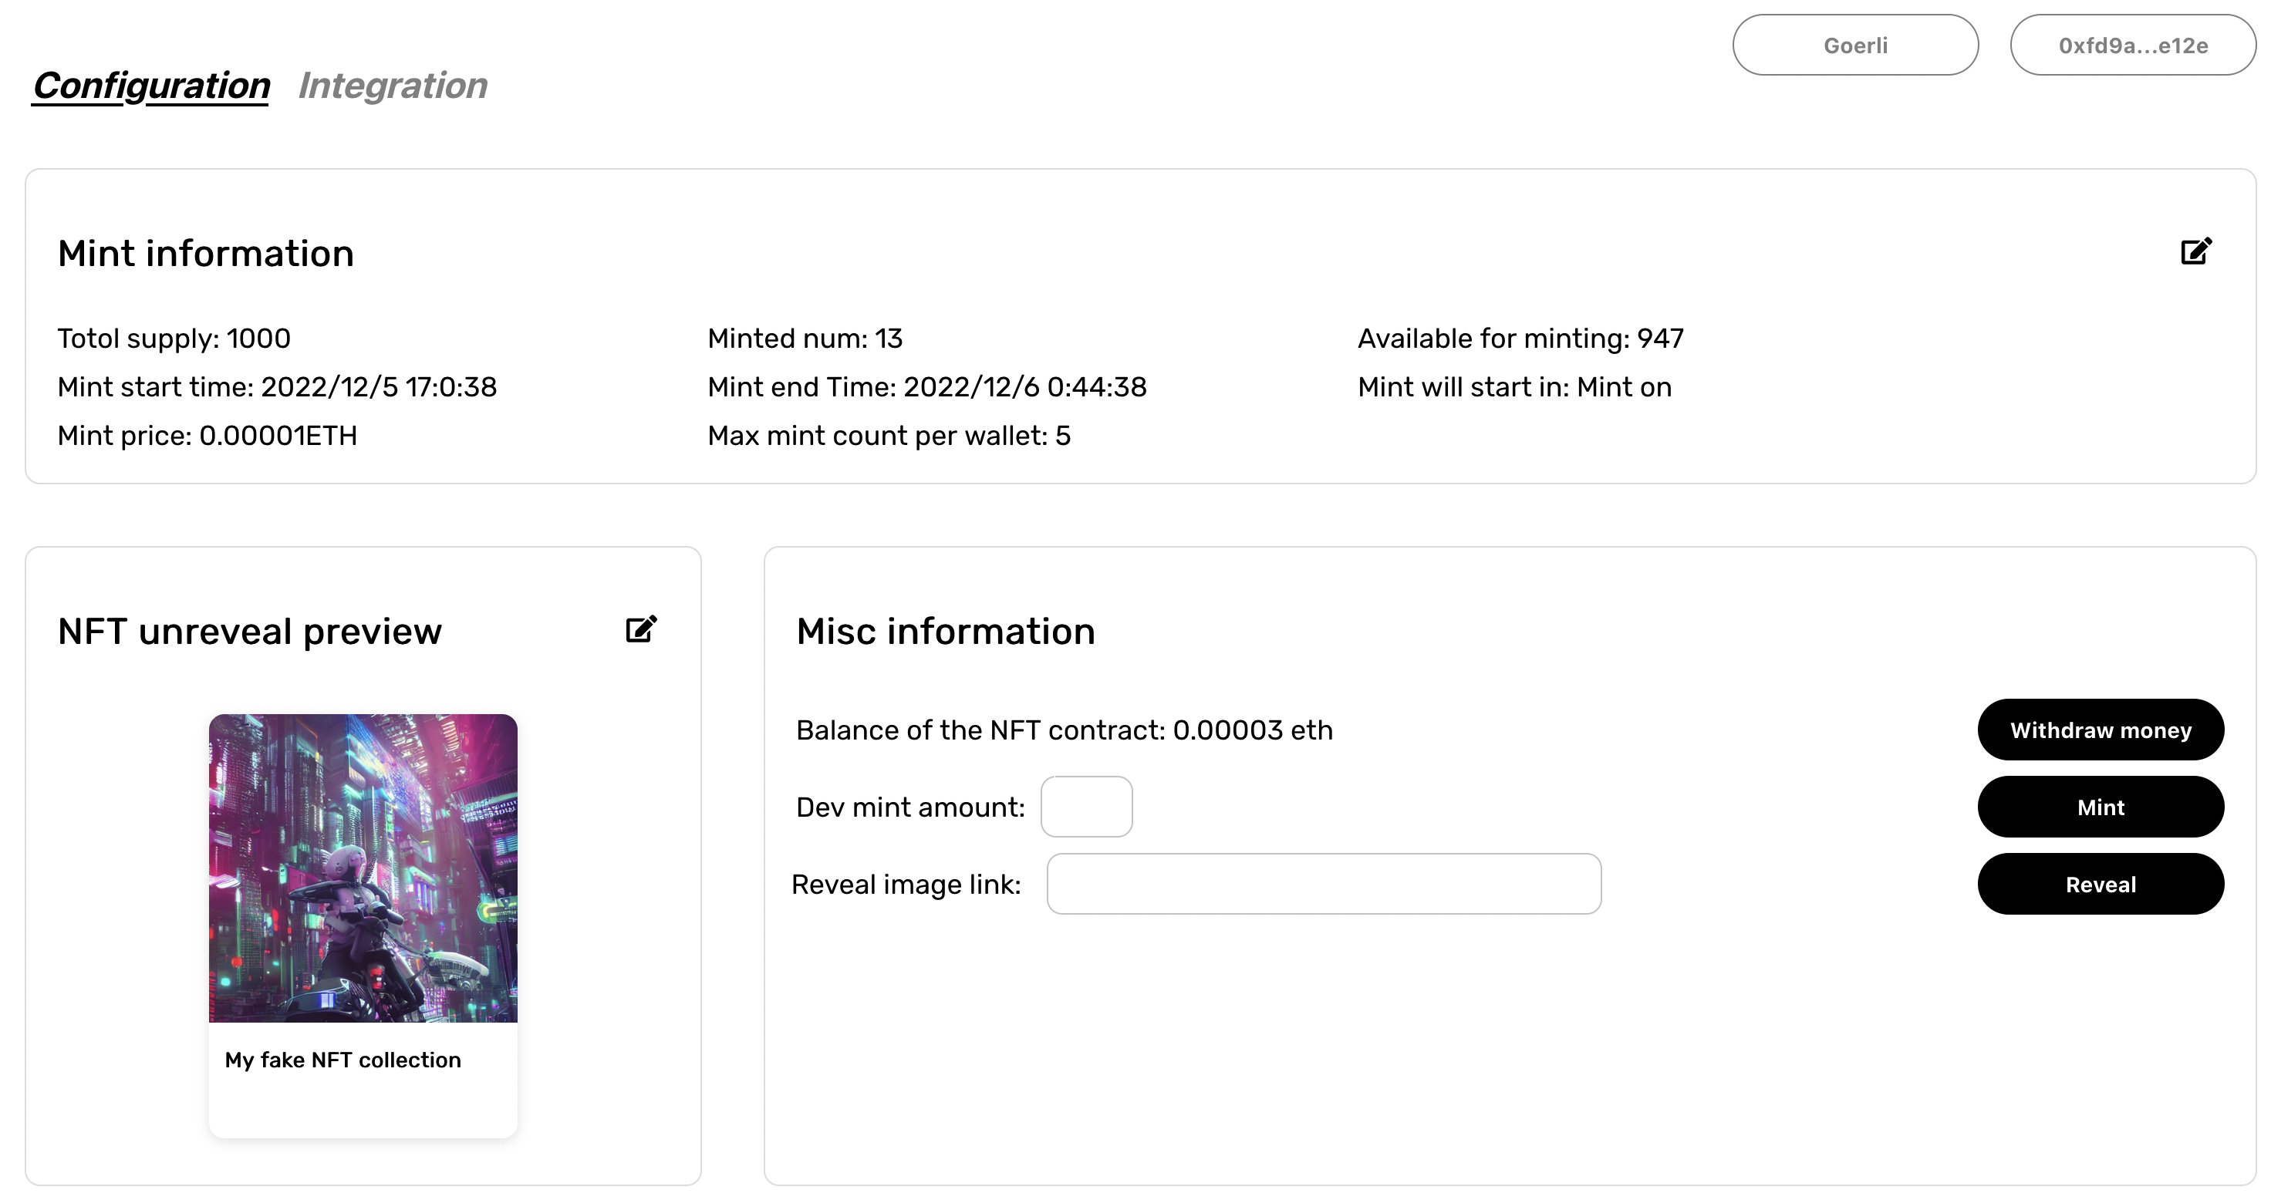
Task: Edit the NFT unreveal preview
Action: (x=641, y=629)
